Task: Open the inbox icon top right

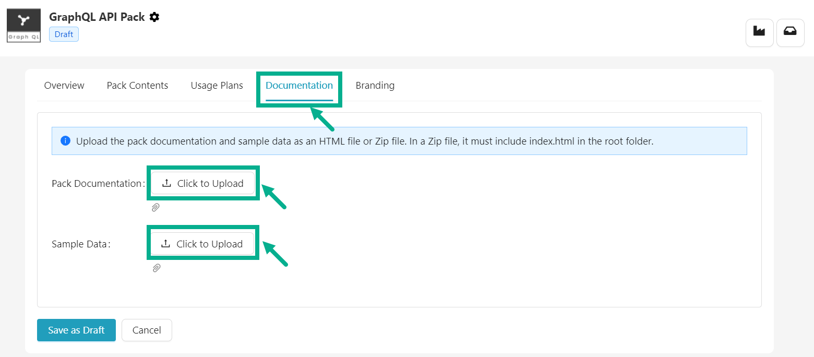Action: [x=790, y=32]
